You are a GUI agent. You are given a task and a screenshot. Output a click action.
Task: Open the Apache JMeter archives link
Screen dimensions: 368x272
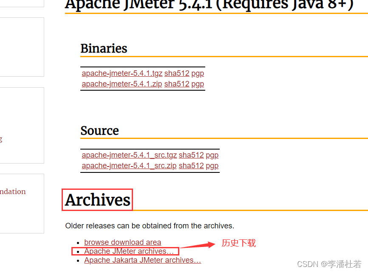pyautogui.click(x=129, y=251)
